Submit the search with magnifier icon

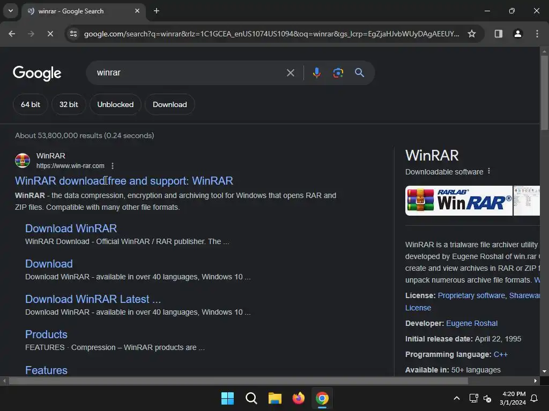click(359, 73)
